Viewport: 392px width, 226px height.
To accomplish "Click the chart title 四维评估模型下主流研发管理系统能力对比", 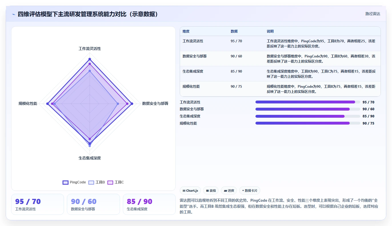I will pos(88,14).
